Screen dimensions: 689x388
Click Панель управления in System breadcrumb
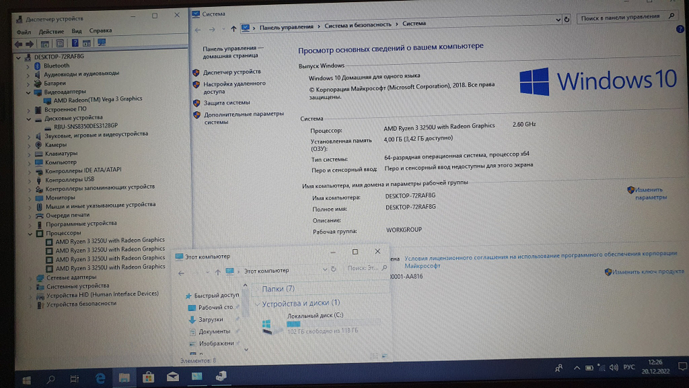(286, 28)
